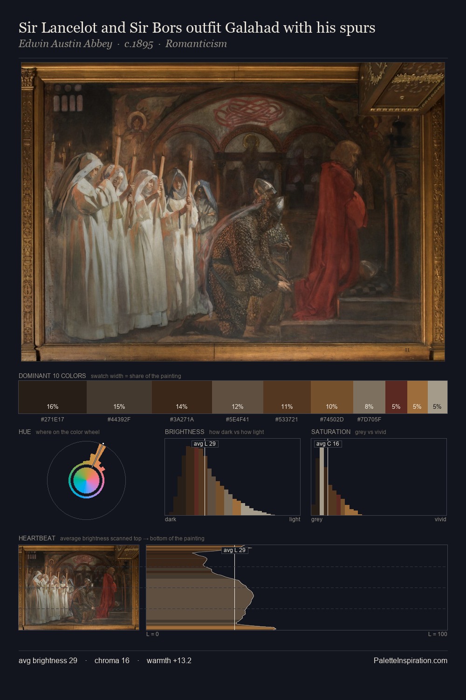Click the 16% swatch #271E17
The image size is (466, 700).
(x=53, y=397)
